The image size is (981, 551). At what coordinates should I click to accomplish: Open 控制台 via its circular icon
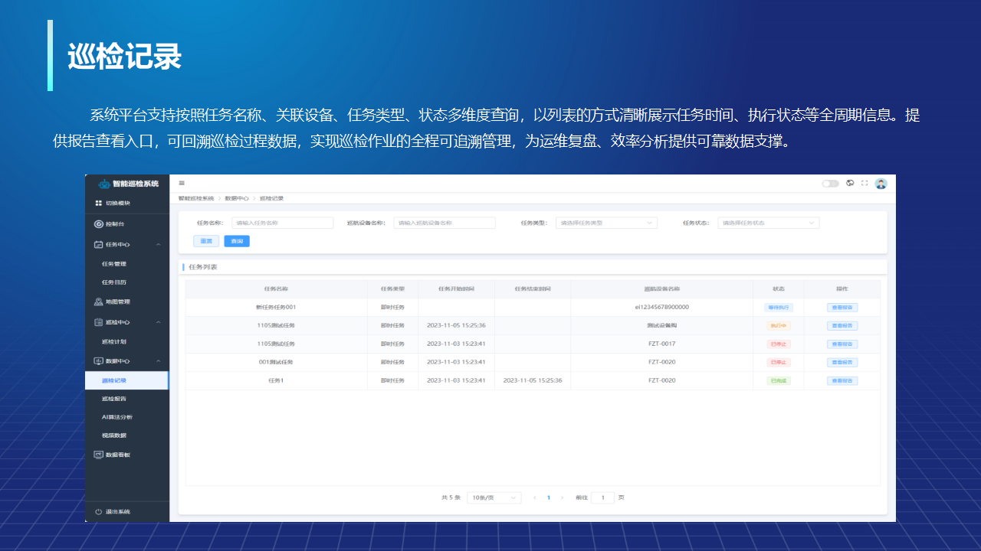[x=98, y=224]
